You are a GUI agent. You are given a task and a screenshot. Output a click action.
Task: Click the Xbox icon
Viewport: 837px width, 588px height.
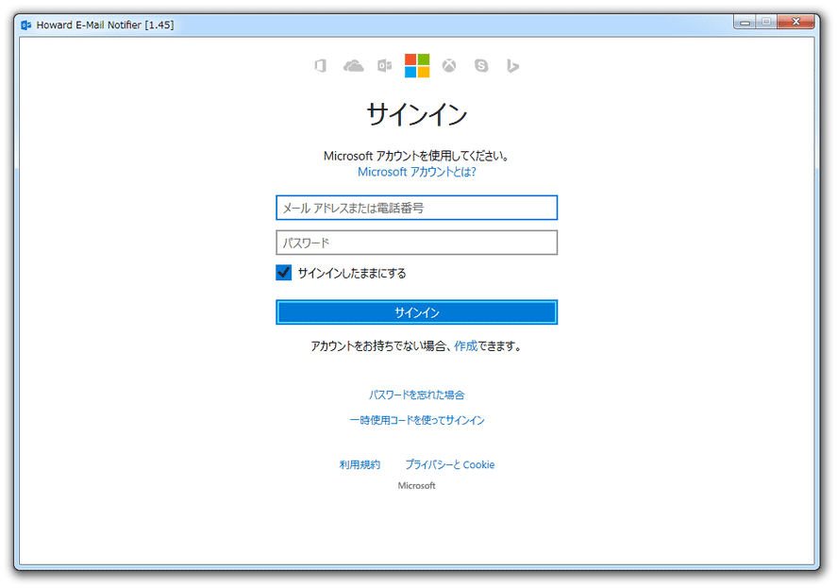point(449,66)
